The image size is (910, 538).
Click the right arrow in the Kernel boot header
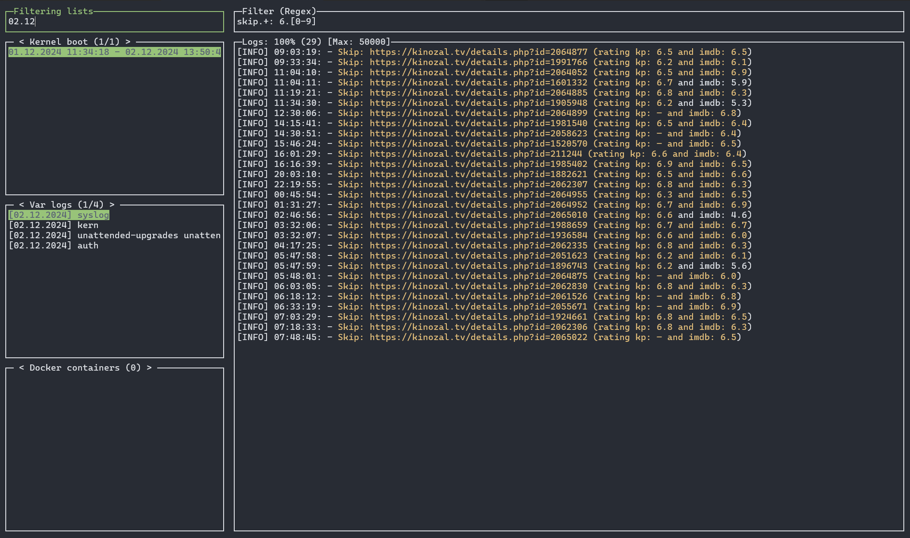click(128, 42)
